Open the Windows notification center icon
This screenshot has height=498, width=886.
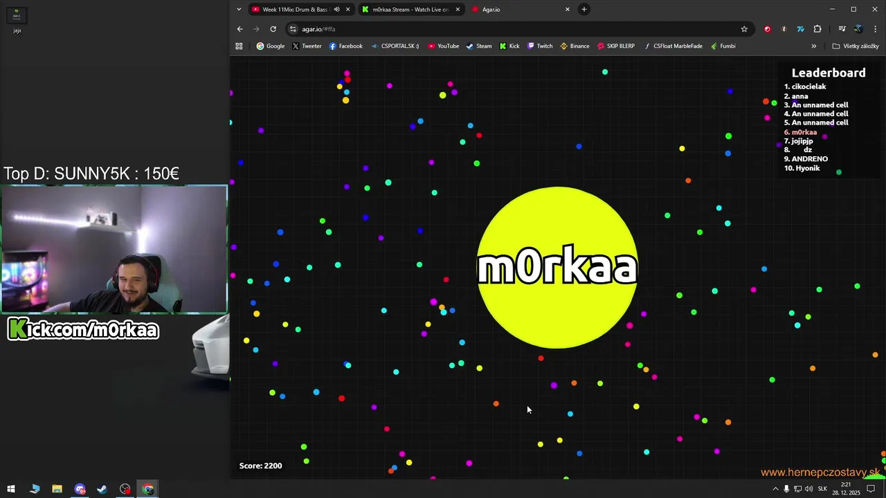click(x=871, y=489)
